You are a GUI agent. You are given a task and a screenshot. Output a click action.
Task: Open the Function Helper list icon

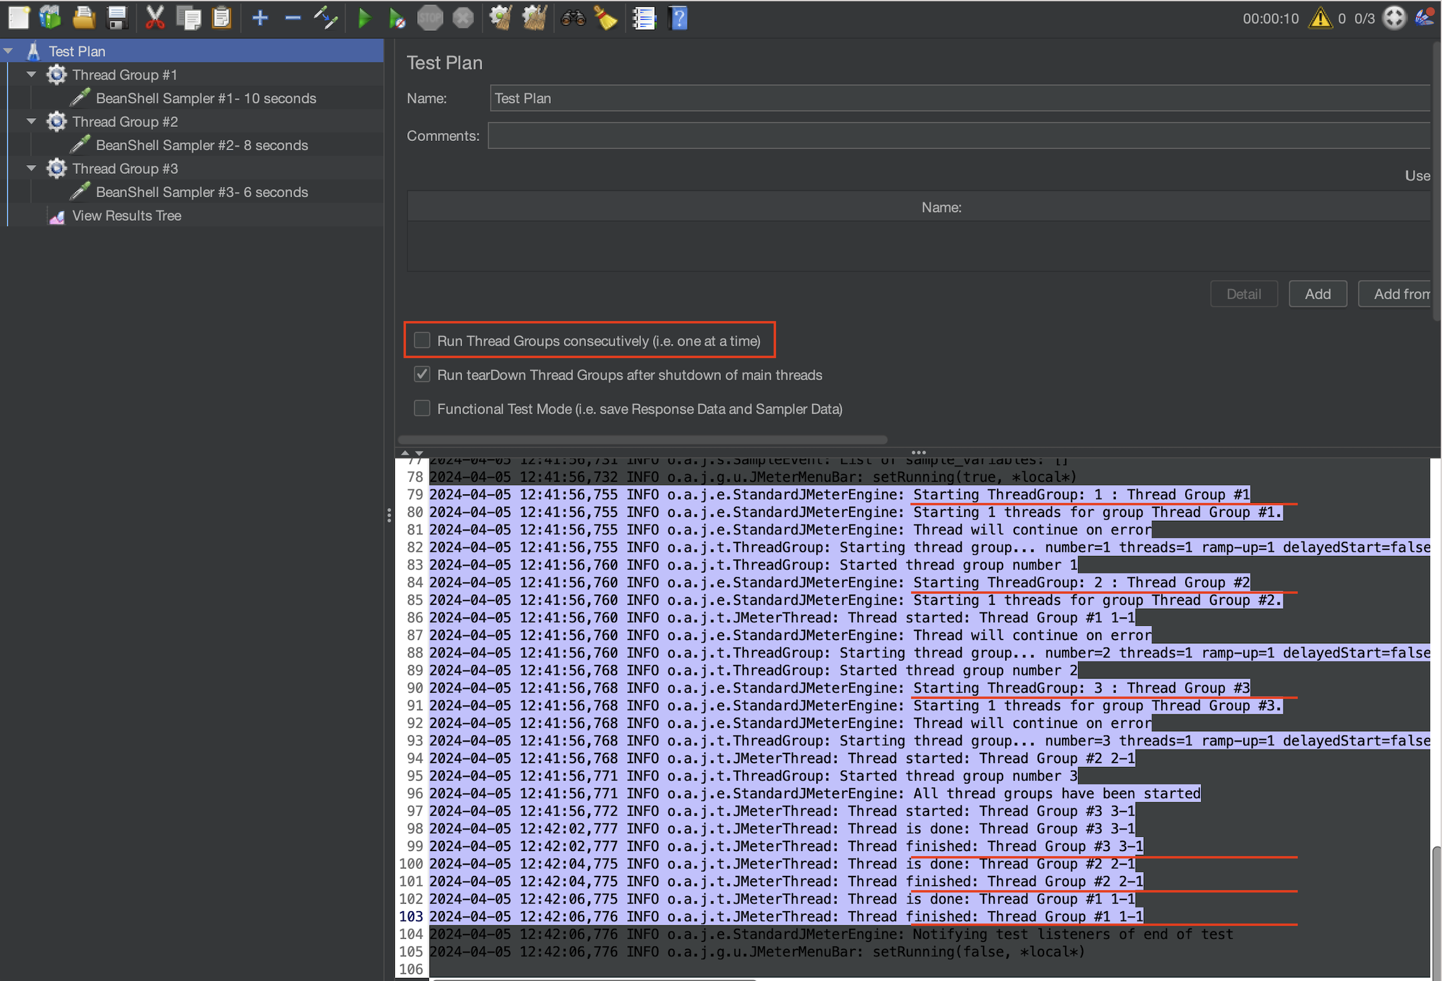[x=644, y=19]
